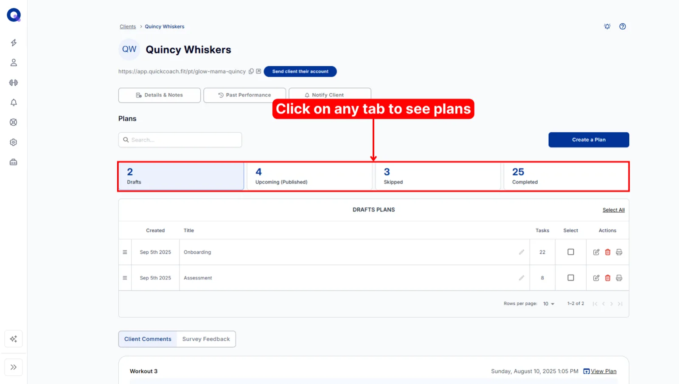Open View Plan link for Workout 3

pyautogui.click(x=600, y=371)
